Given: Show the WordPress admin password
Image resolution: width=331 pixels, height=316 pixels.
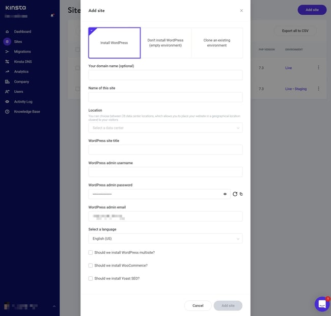Looking at the screenshot, I should coord(225,194).
